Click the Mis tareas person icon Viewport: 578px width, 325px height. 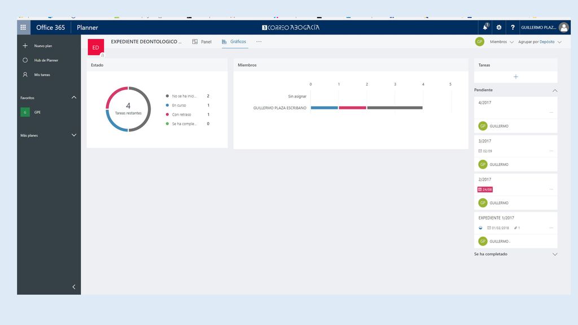click(x=25, y=74)
